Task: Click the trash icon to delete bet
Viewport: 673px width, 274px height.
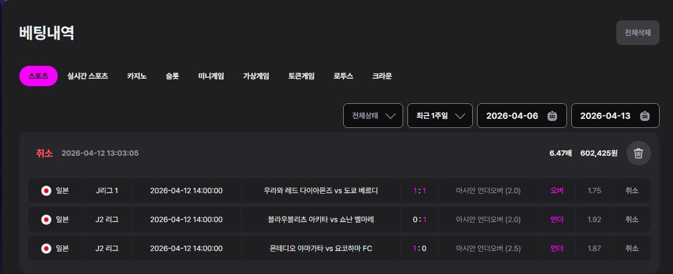Action: [x=638, y=153]
